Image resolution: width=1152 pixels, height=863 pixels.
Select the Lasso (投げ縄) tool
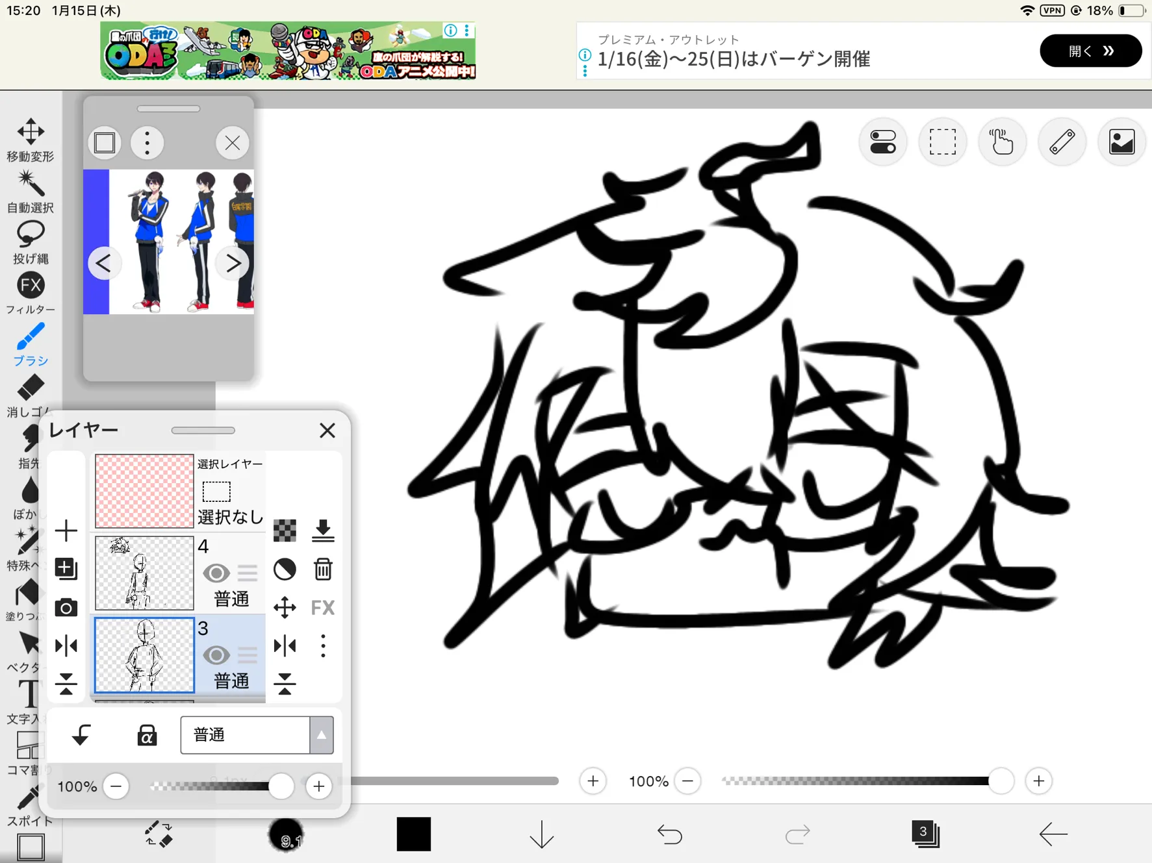30,242
